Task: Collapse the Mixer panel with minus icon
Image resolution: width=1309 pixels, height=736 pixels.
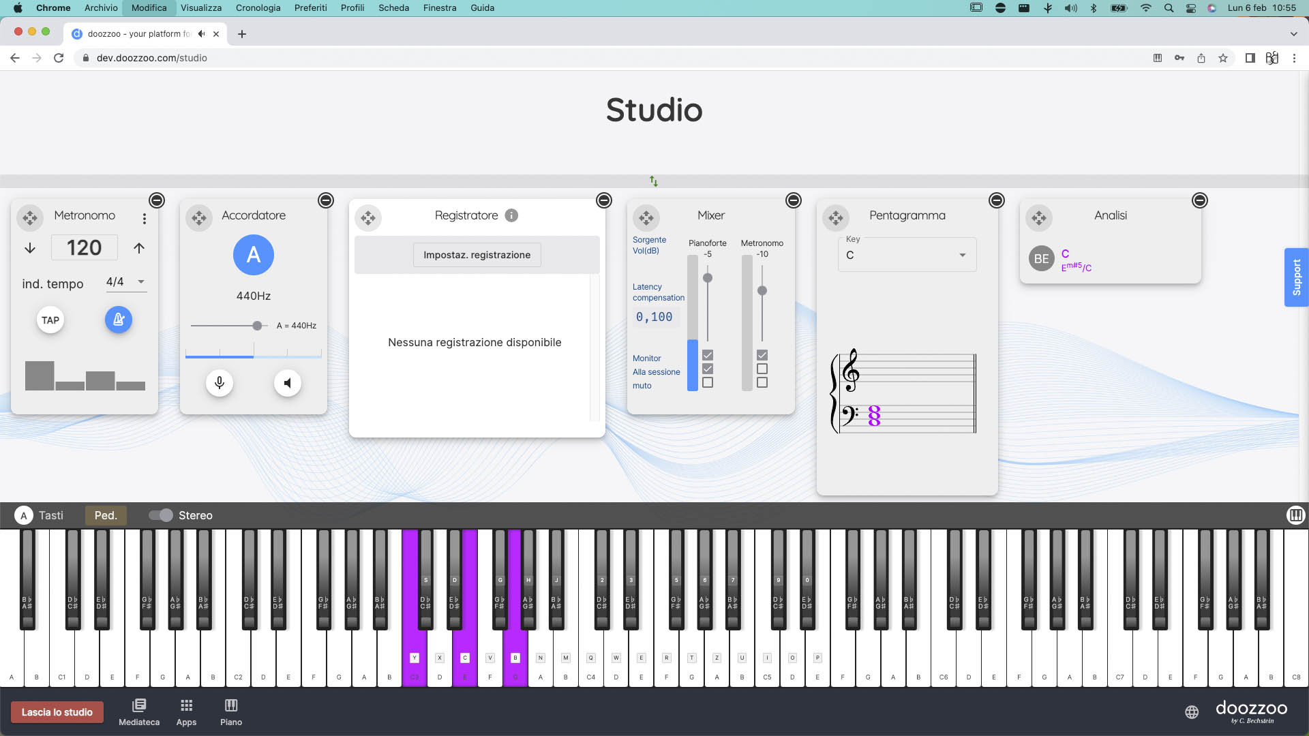Action: point(793,200)
